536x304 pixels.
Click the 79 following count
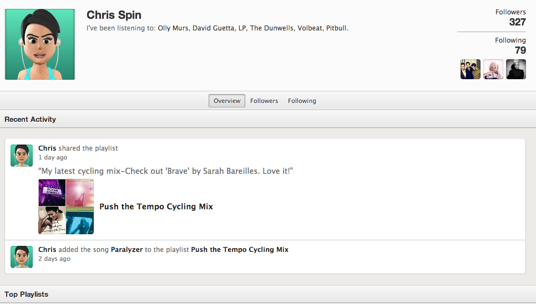(x=520, y=50)
